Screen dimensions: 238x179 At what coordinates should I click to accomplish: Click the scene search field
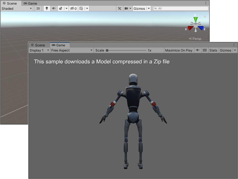181,8
